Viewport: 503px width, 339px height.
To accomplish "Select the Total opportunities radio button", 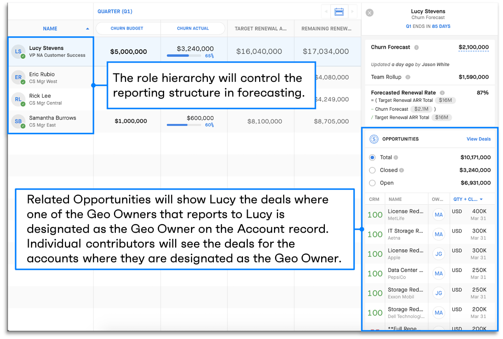I will [x=372, y=158].
